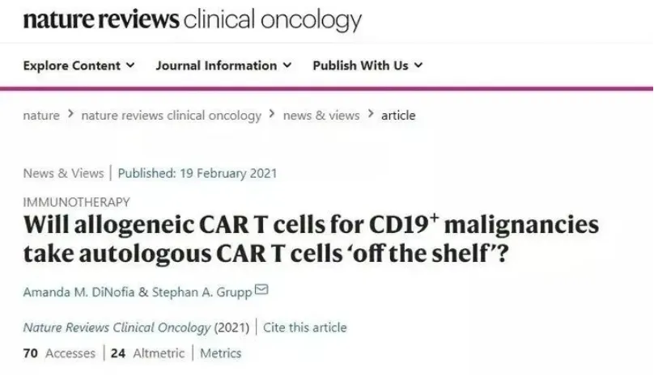Click the italic Nature Reviews Clinical Oncology journal link
Image resolution: width=654 pixels, height=376 pixels.
117,327
